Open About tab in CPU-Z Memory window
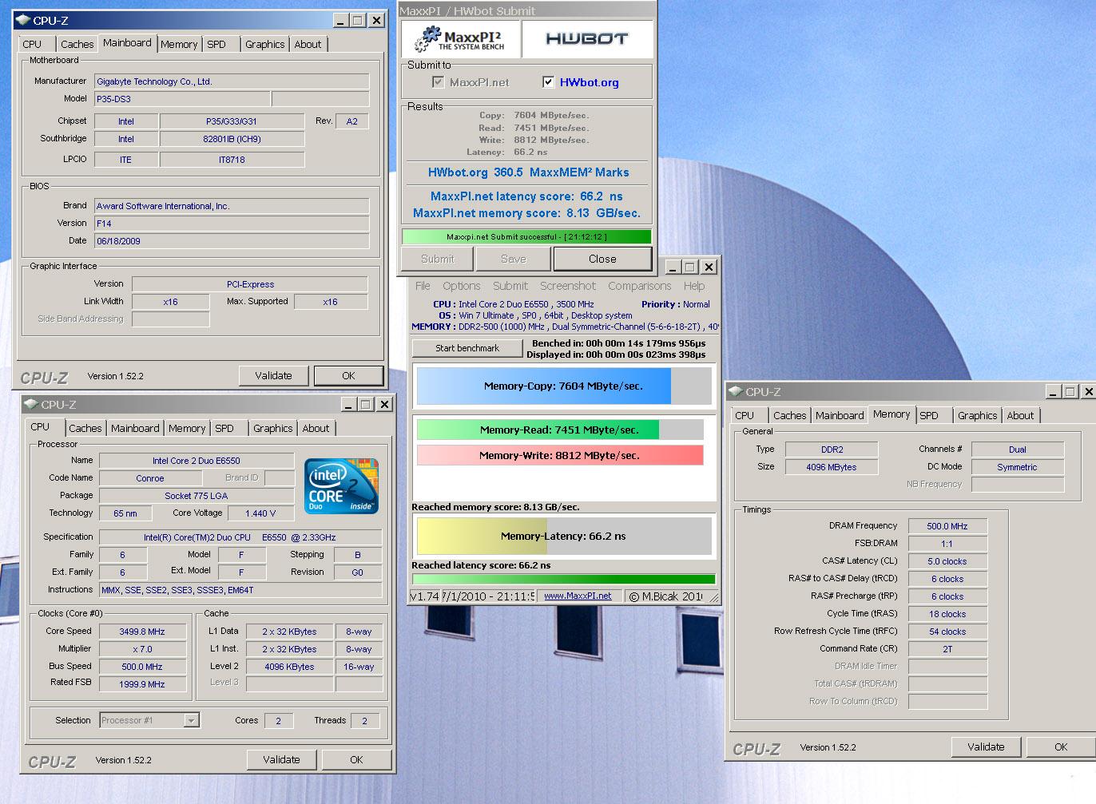The height and width of the screenshot is (804, 1096). click(x=1020, y=415)
